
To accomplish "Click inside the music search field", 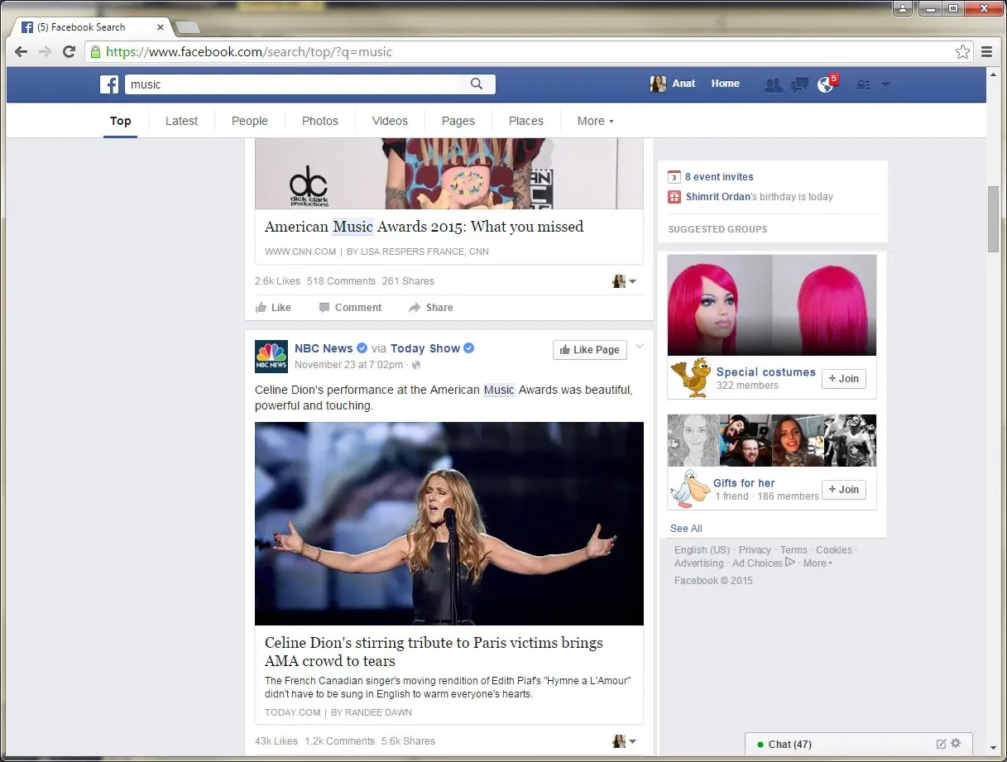I will (x=290, y=84).
